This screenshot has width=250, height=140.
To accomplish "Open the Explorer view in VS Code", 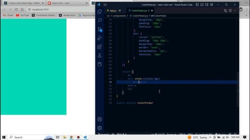I will 100,12.
